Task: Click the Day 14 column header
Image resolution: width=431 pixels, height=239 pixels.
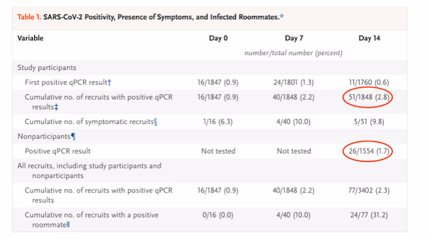Action: click(369, 38)
